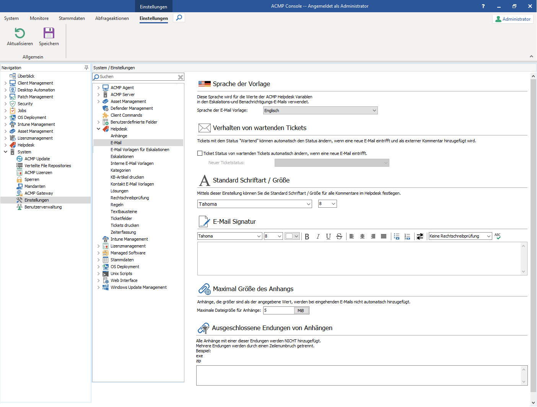Open the Benutzerverwaltung user management icon
Viewport: 537px width, 407px height.
click(x=19, y=207)
